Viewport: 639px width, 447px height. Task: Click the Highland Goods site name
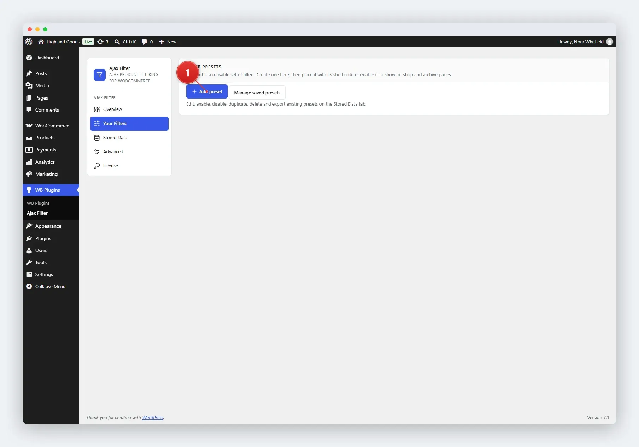[x=63, y=42]
